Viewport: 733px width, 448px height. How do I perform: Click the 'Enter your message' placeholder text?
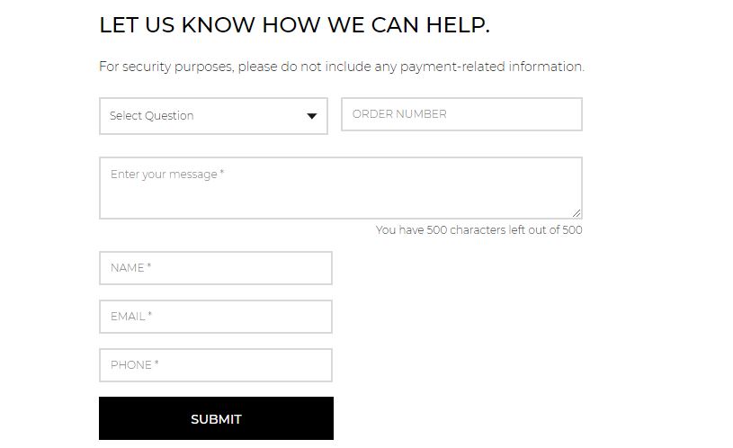(x=166, y=175)
